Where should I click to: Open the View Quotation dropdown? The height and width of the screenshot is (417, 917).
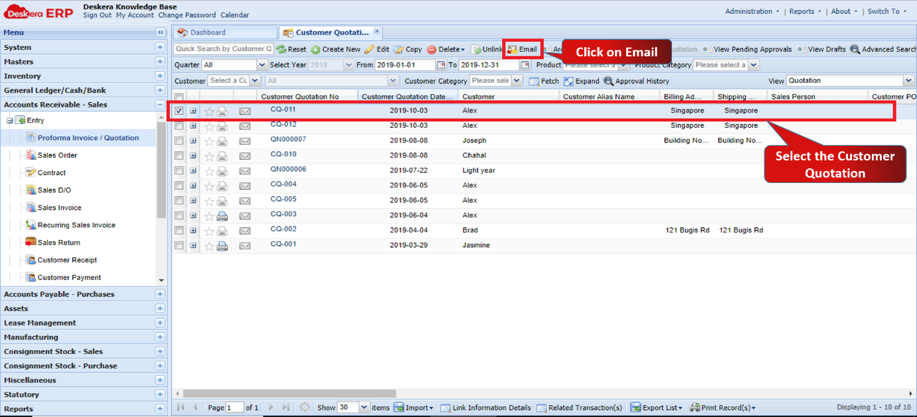(x=908, y=81)
